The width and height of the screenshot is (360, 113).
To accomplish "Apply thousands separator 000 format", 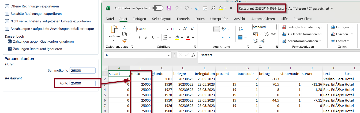I will 273,34.
